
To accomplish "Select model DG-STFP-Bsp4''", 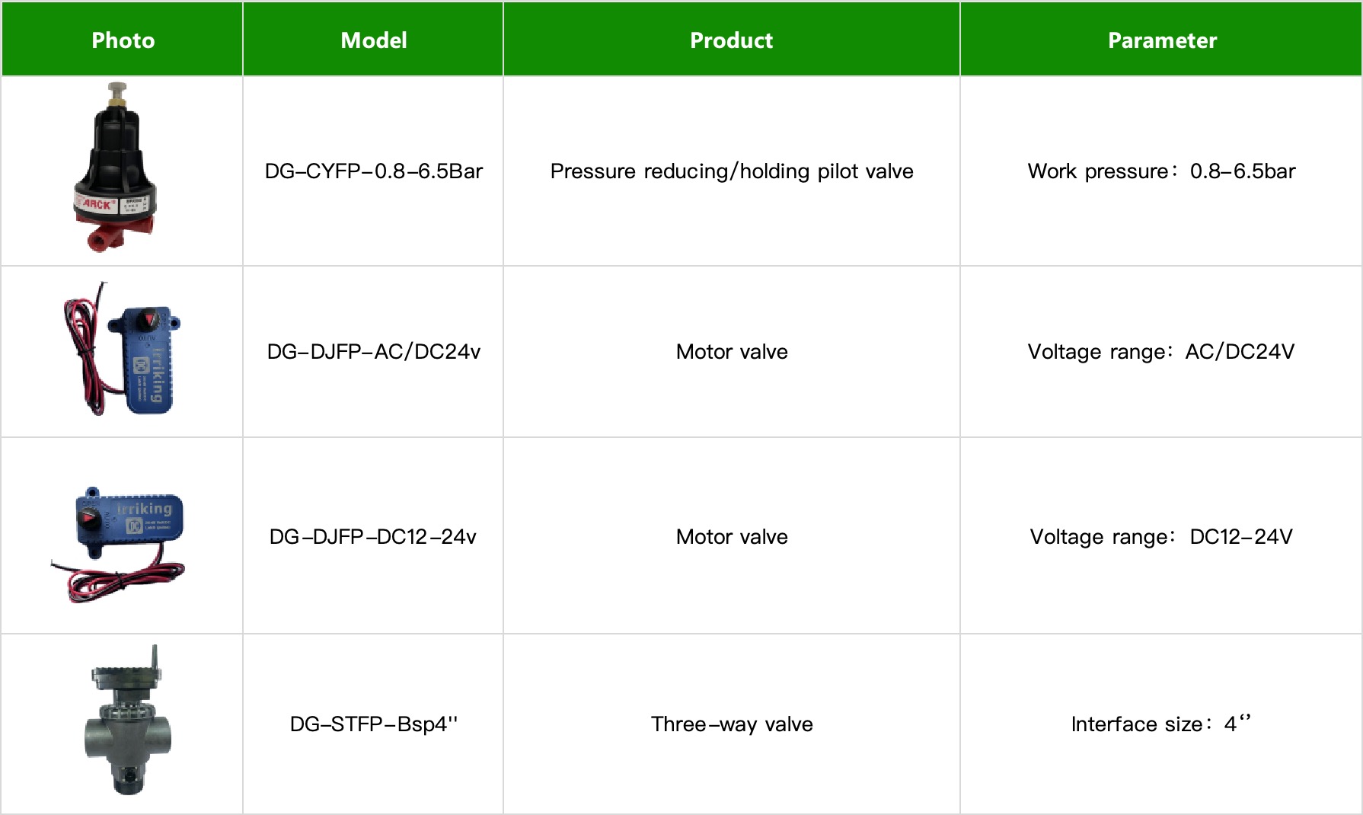I will pos(374,724).
